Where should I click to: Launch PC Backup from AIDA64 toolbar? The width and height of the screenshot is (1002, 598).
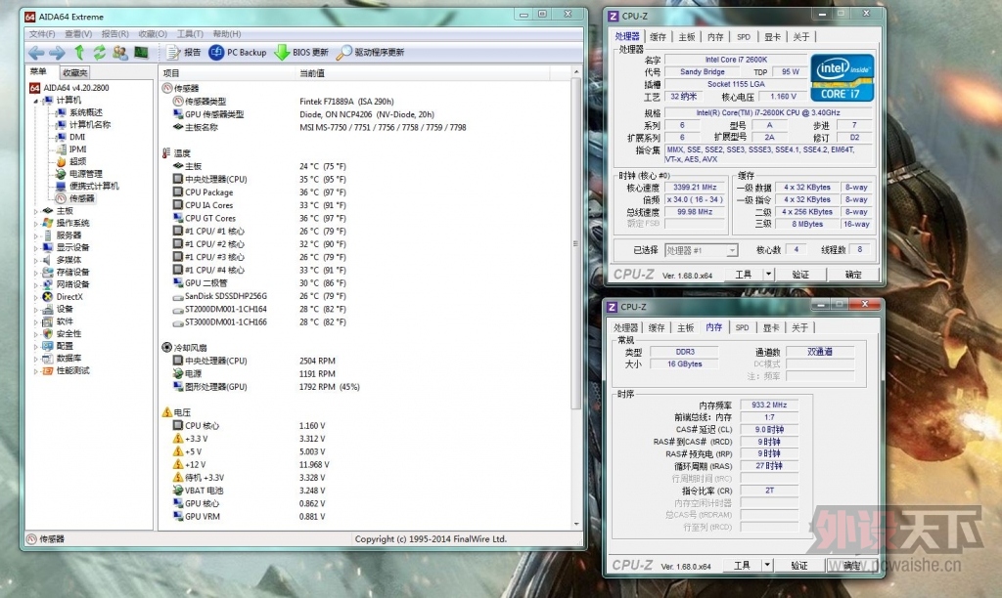238,53
